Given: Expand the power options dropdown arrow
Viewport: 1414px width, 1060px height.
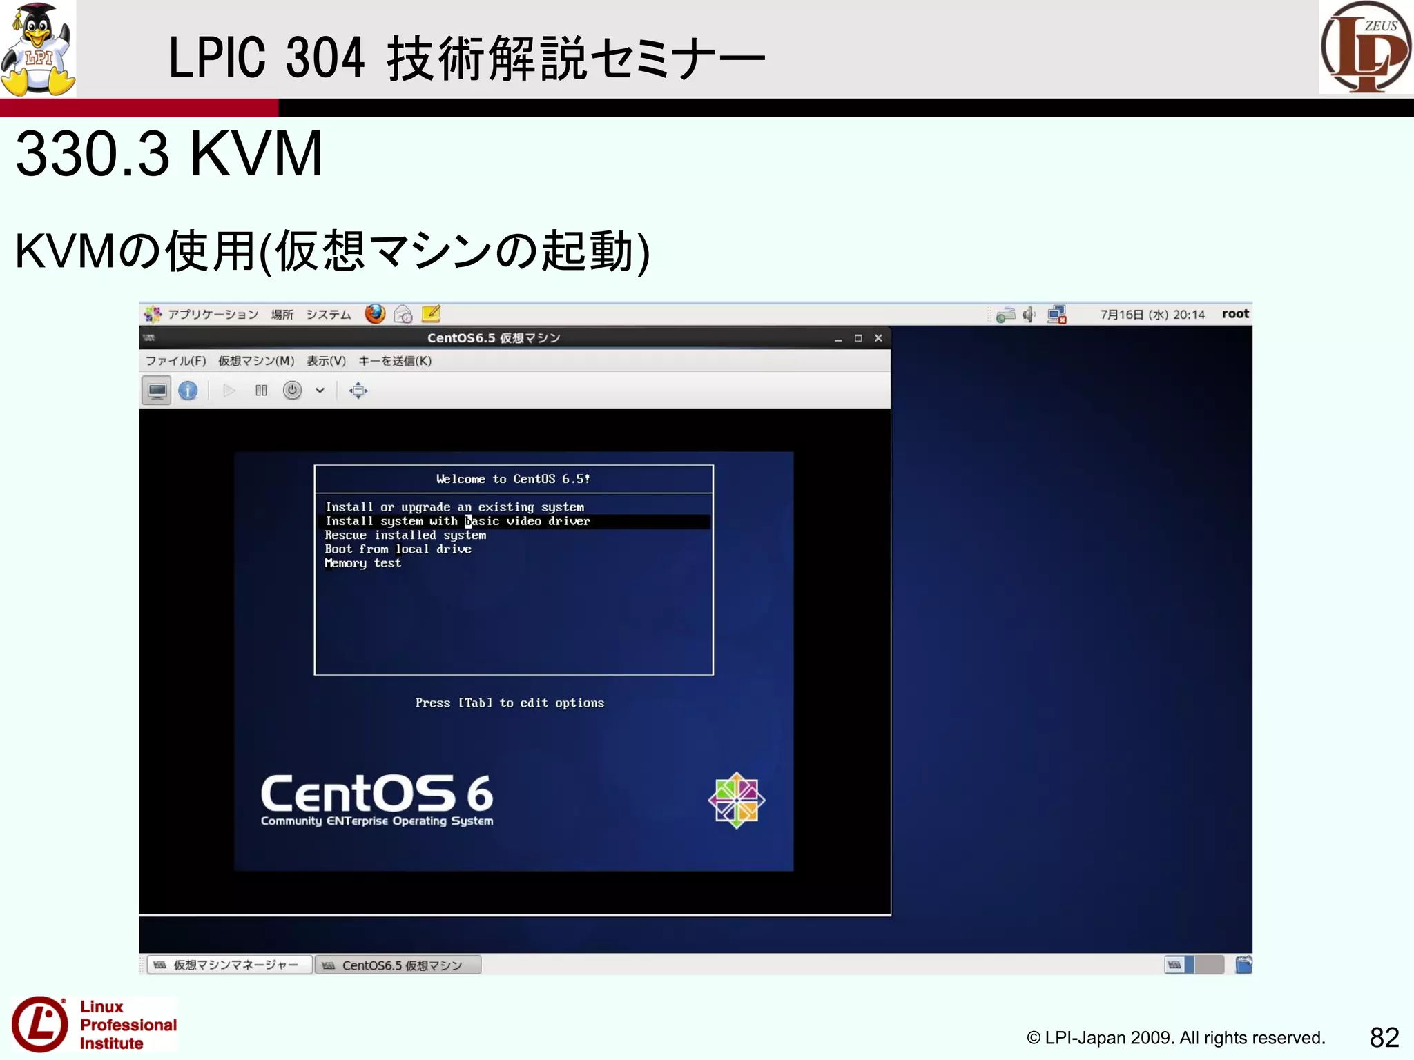Looking at the screenshot, I should pos(320,391).
